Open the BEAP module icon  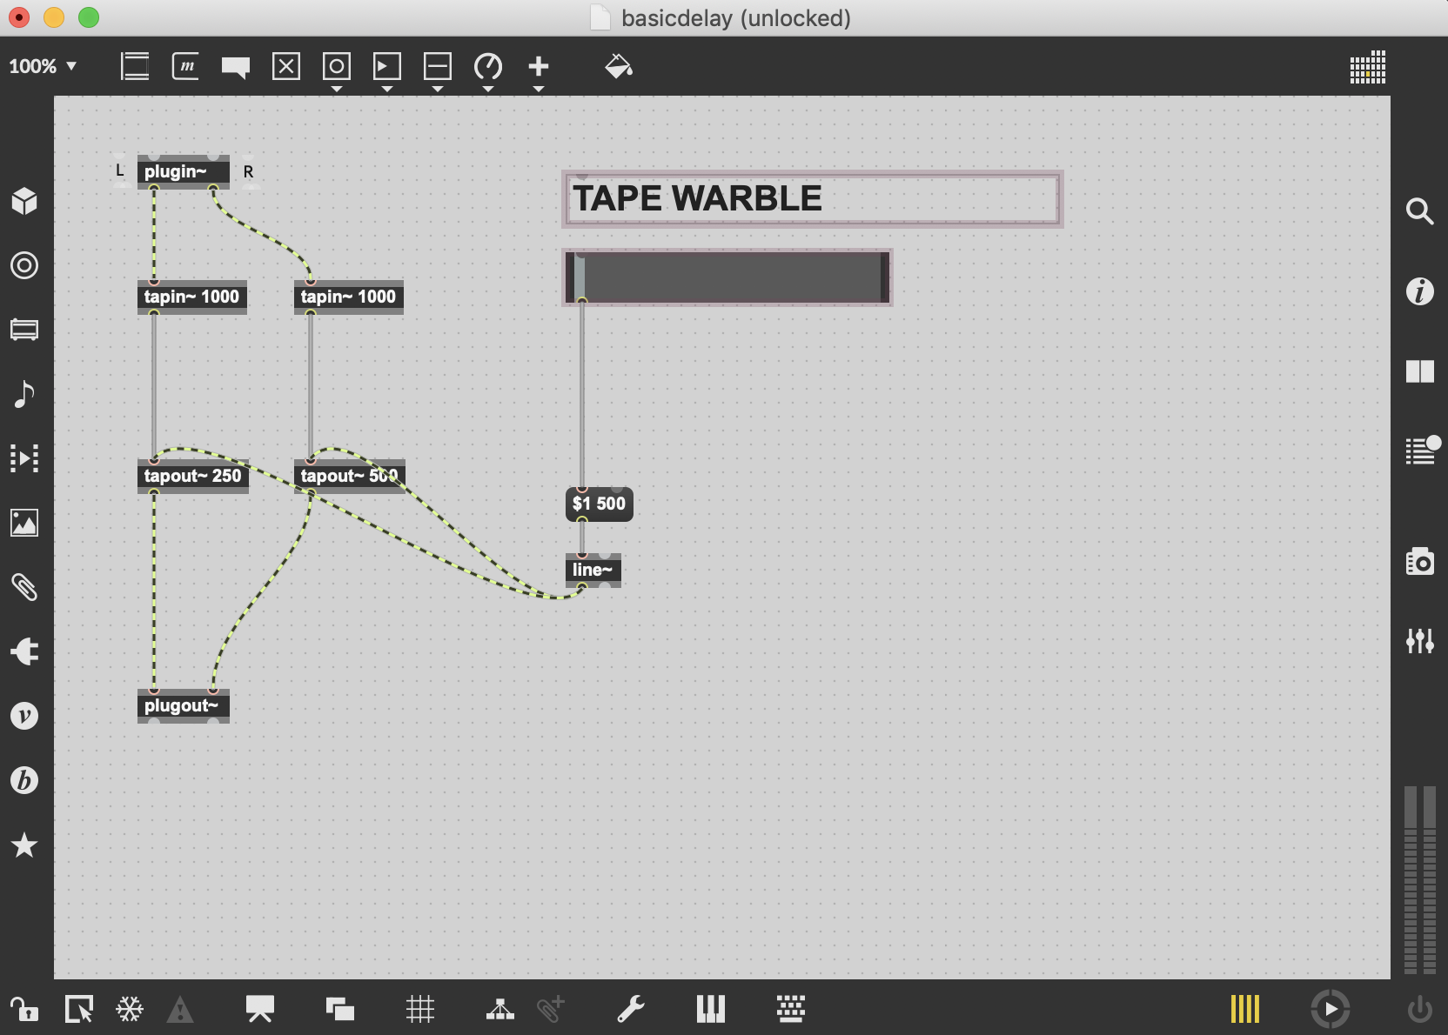coord(24,780)
